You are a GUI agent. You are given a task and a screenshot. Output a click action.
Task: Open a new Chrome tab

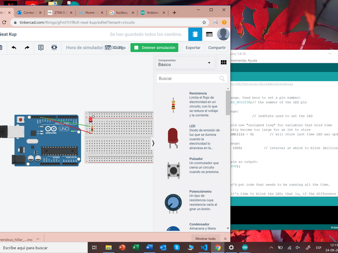pos(174,13)
